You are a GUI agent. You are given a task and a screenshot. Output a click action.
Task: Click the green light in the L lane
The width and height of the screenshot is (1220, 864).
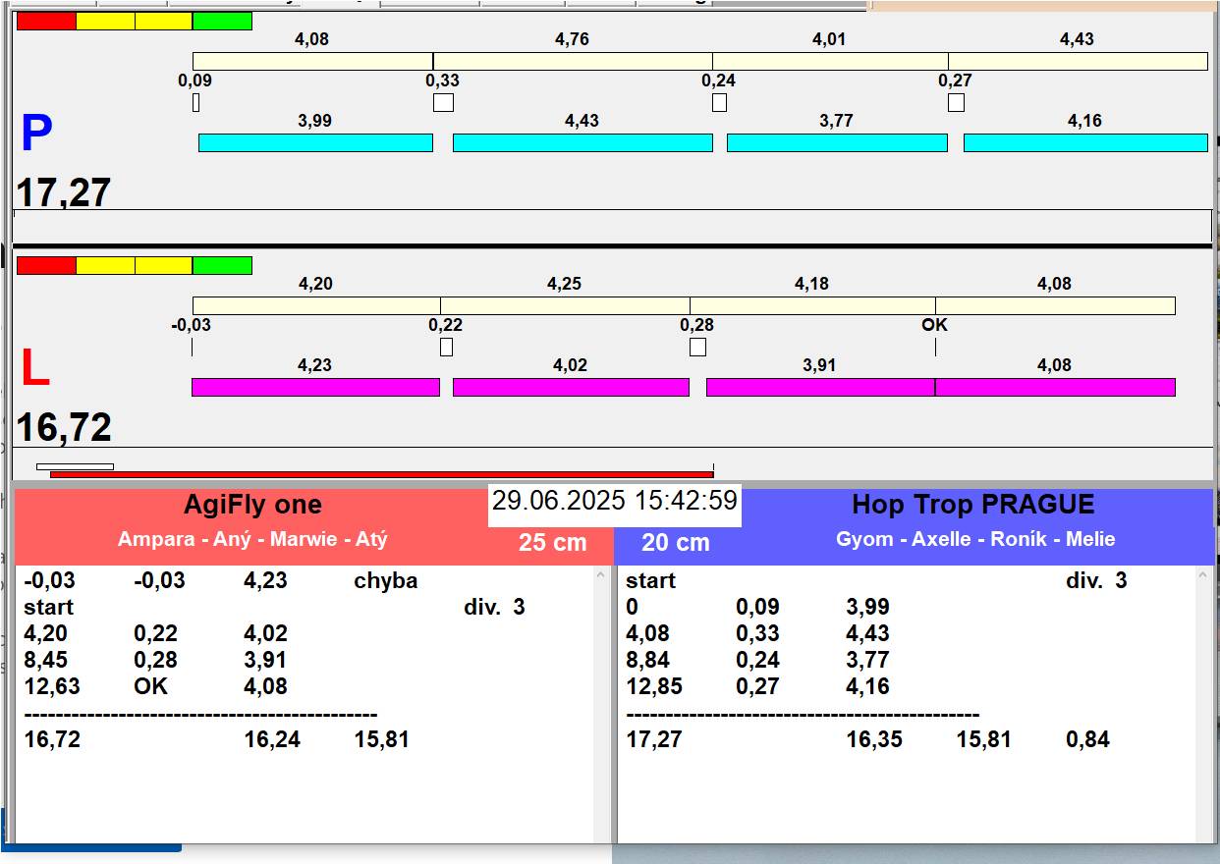222,265
